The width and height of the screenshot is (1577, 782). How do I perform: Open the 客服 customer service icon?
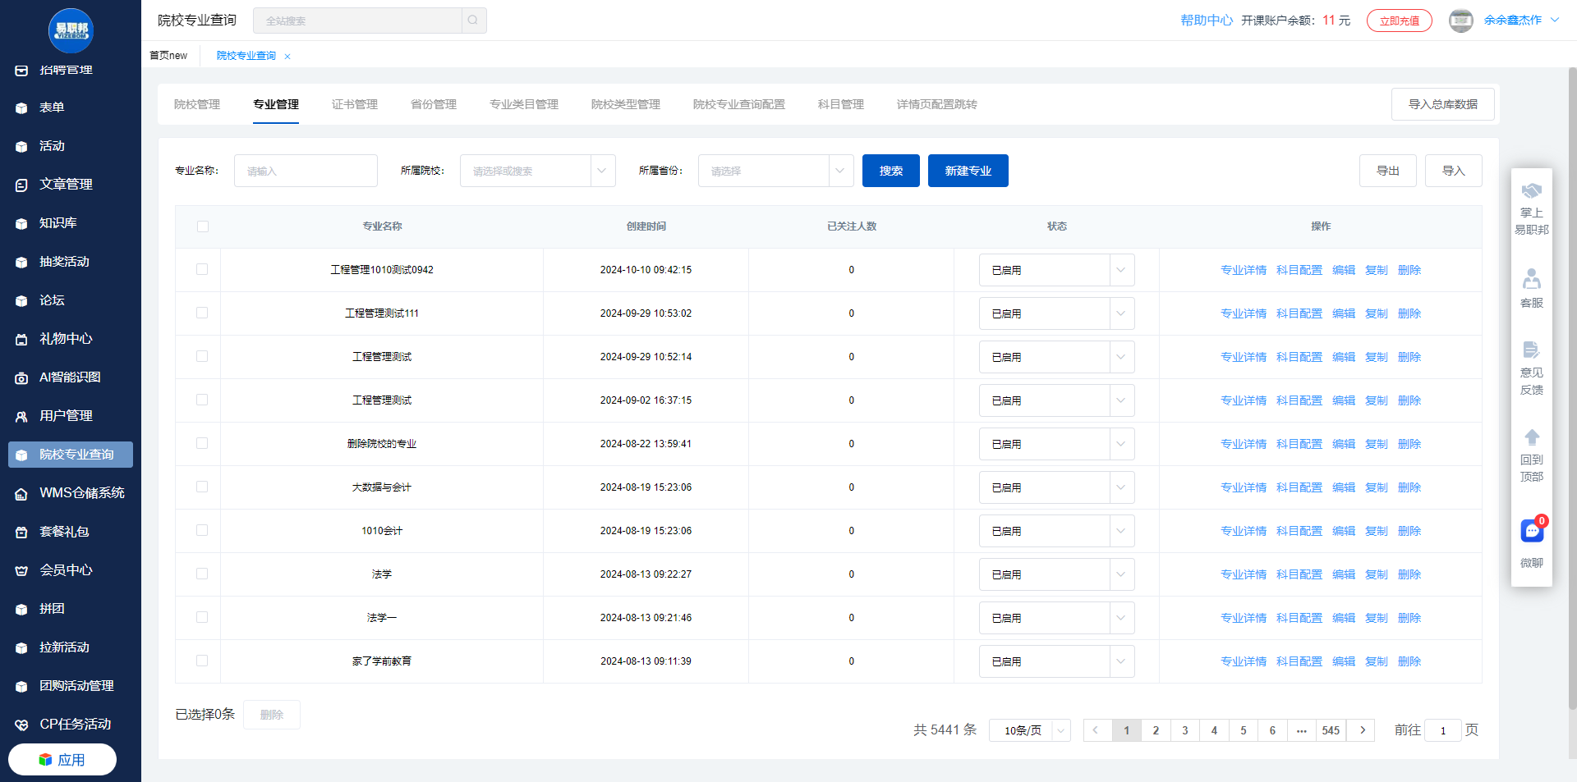click(1531, 280)
